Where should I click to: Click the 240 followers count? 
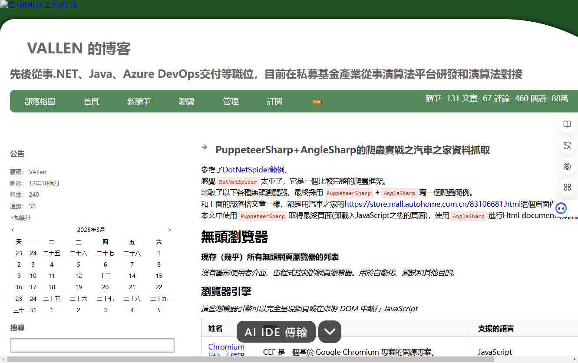tap(34, 195)
